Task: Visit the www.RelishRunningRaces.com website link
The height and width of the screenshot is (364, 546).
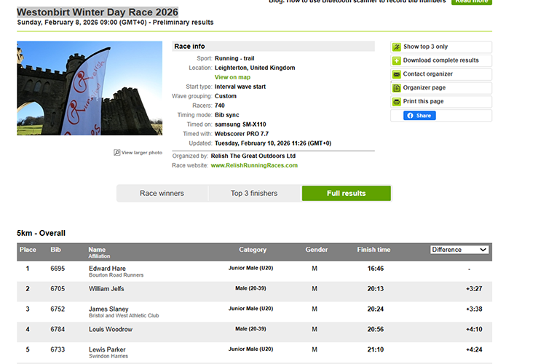Action: coord(254,165)
